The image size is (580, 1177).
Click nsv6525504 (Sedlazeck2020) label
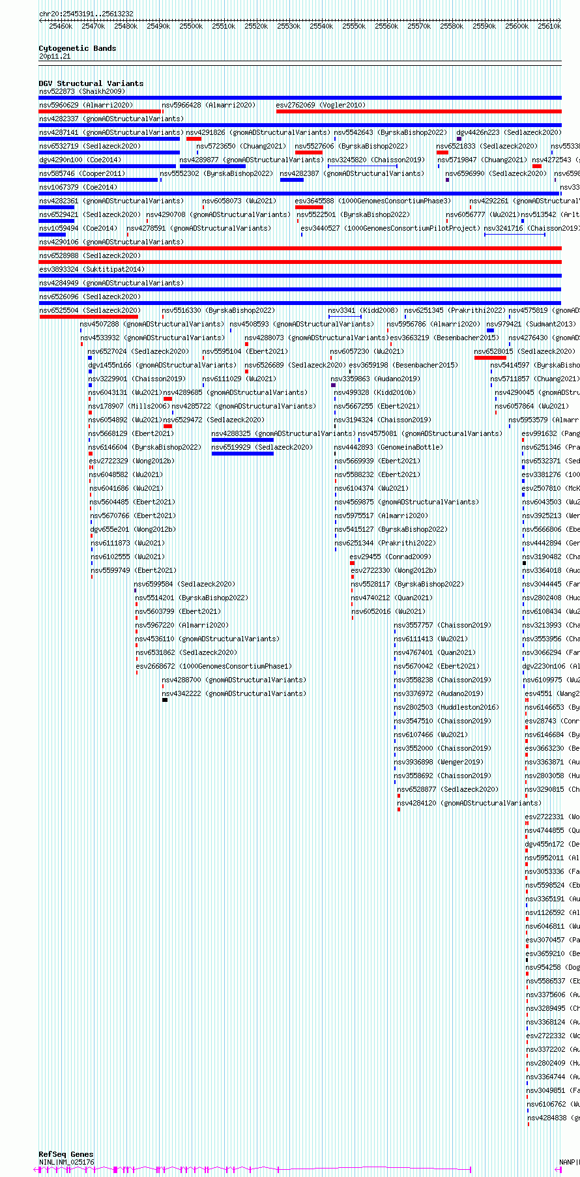tap(89, 310)
